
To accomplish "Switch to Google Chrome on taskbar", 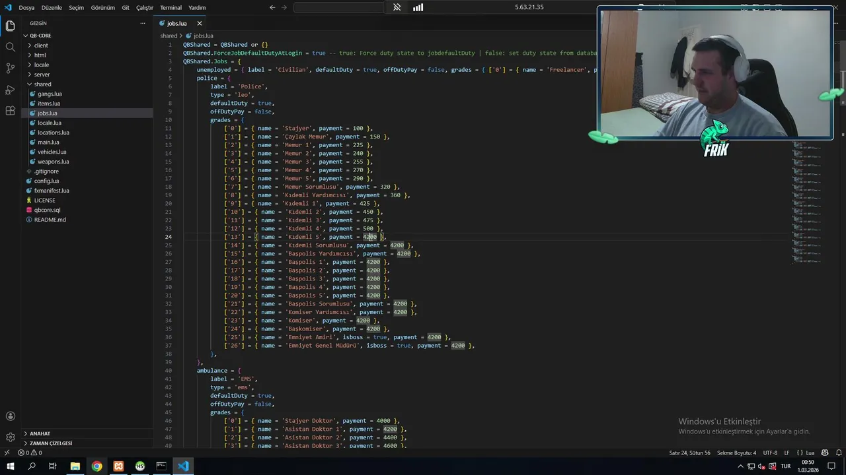I will (97, 466).
